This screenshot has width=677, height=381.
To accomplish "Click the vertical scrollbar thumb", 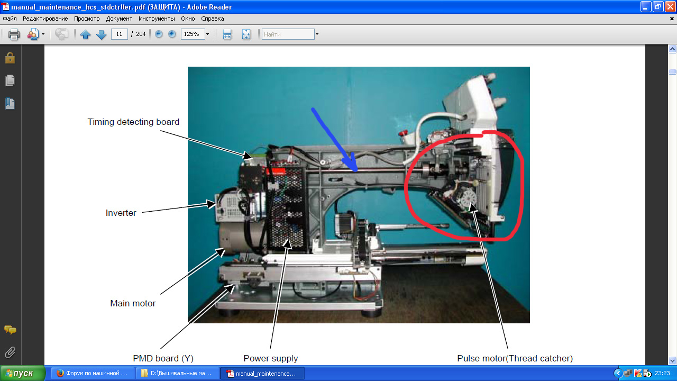I will tap(673, 72).
